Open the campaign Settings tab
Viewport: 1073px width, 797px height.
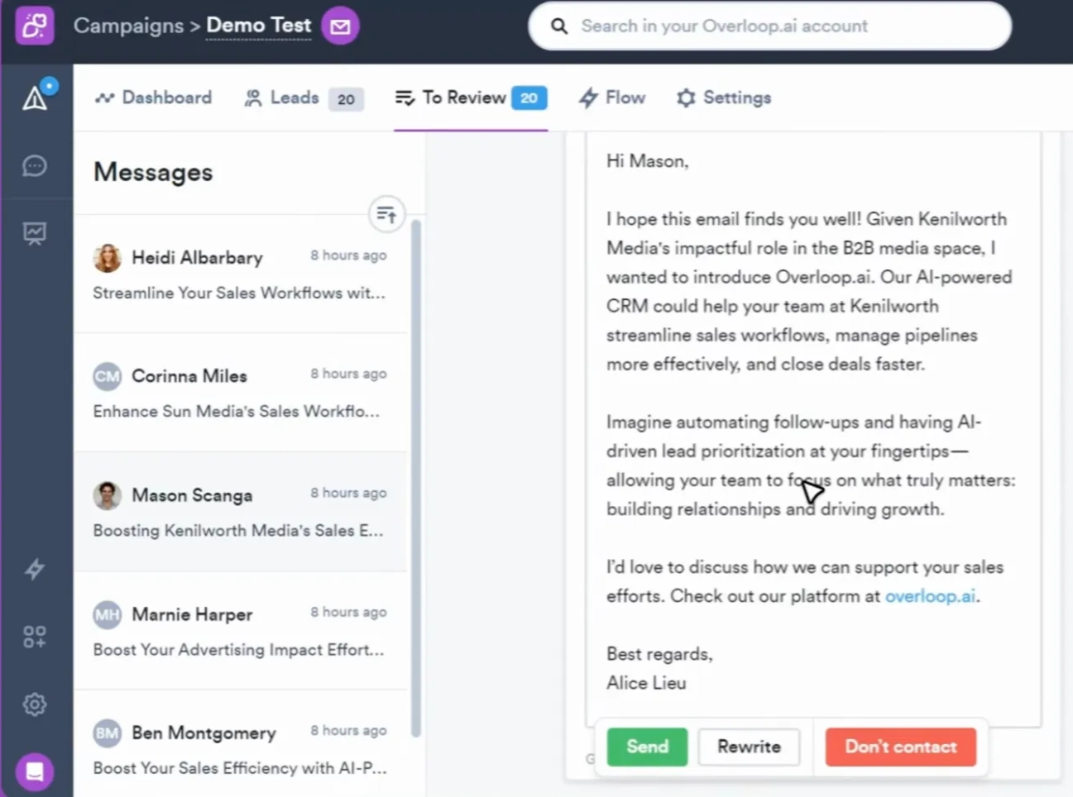(724, 98)
